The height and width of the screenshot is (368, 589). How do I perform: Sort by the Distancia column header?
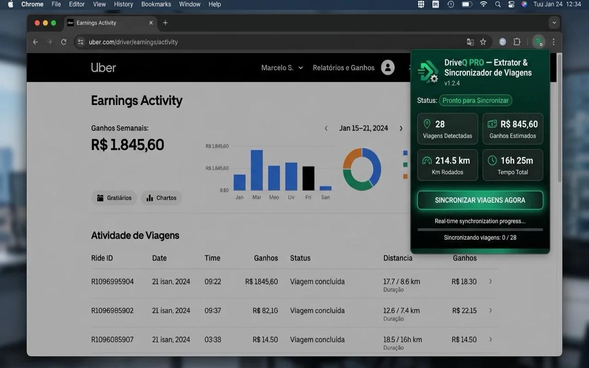click(x=398, y=258)
